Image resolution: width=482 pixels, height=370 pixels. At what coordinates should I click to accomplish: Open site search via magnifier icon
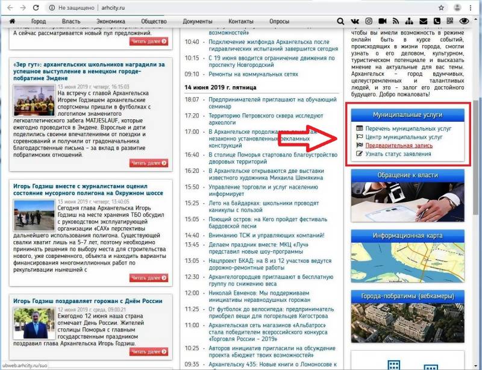click(341, 22)
